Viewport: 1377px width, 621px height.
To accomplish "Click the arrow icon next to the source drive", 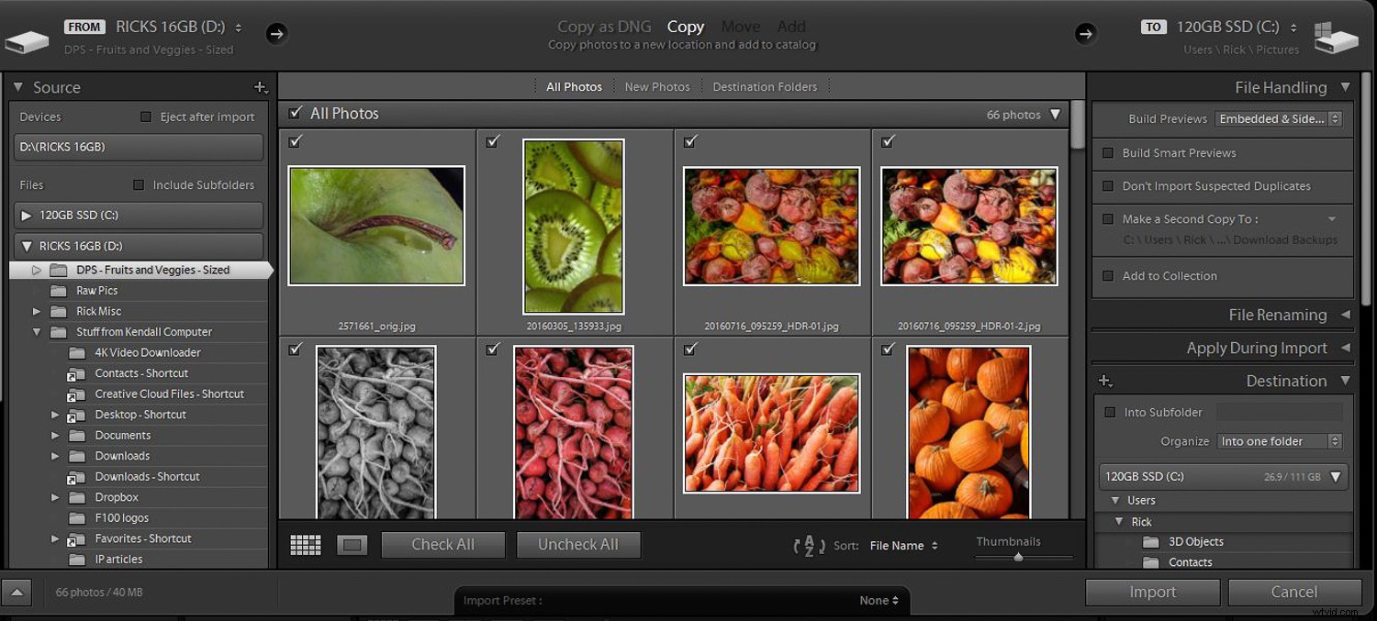I will click(277, 33).
